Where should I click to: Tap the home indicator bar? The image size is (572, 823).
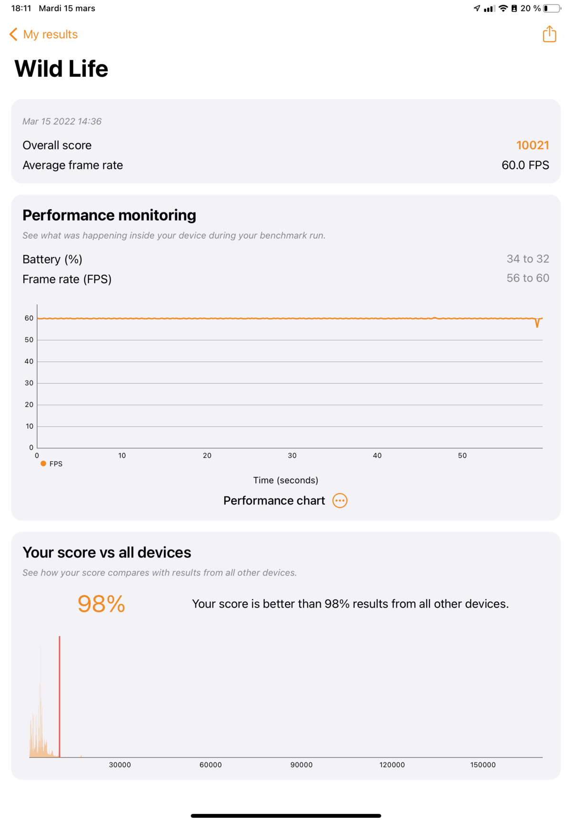pyautogui.click(x=286, y=815)
